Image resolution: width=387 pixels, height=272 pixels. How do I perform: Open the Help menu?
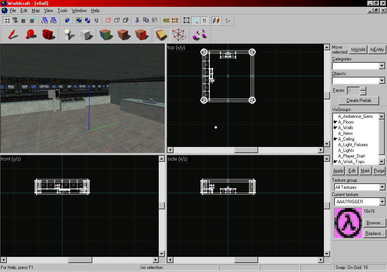[95, 11]
